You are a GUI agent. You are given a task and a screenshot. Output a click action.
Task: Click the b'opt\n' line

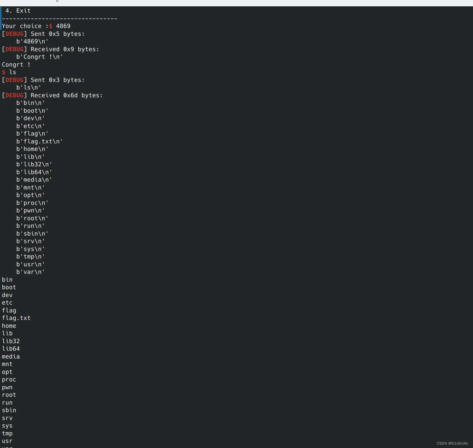point(30,195)
